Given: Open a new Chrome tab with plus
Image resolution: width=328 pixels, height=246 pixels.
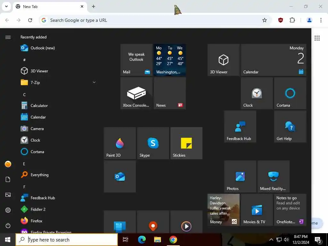Looking at the screenshot, I should pos(94,6).
